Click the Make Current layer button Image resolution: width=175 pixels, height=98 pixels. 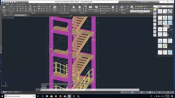pyautogui.click(x=148, y=8)
